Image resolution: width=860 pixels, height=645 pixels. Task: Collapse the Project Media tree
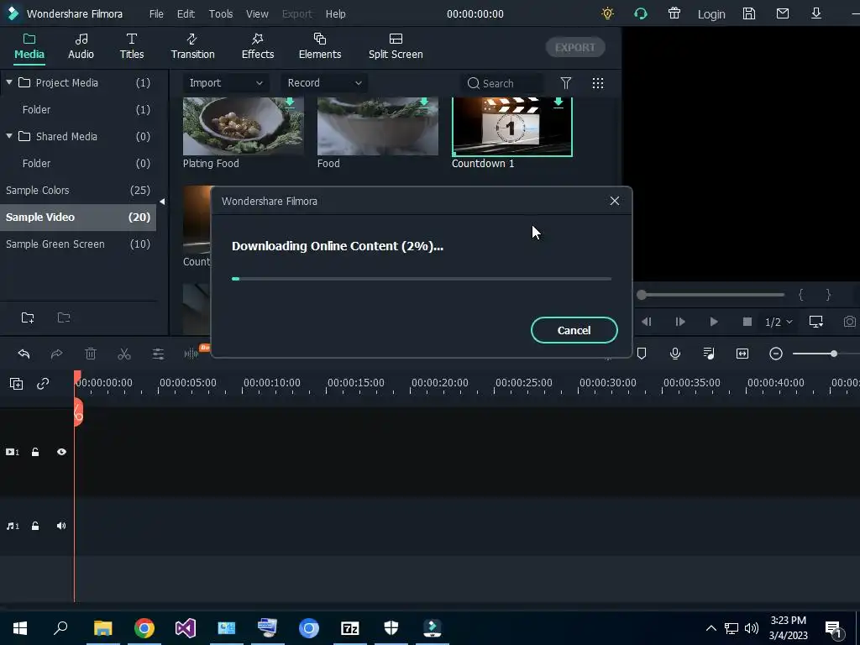[8, 82]
